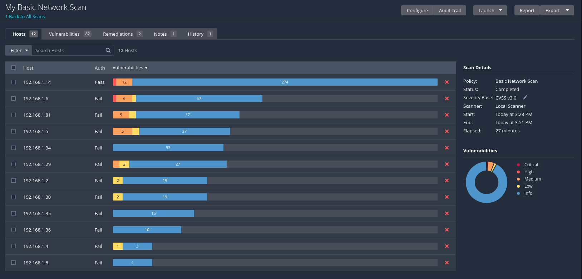Edit Severity Base with pencil icon

525,98
